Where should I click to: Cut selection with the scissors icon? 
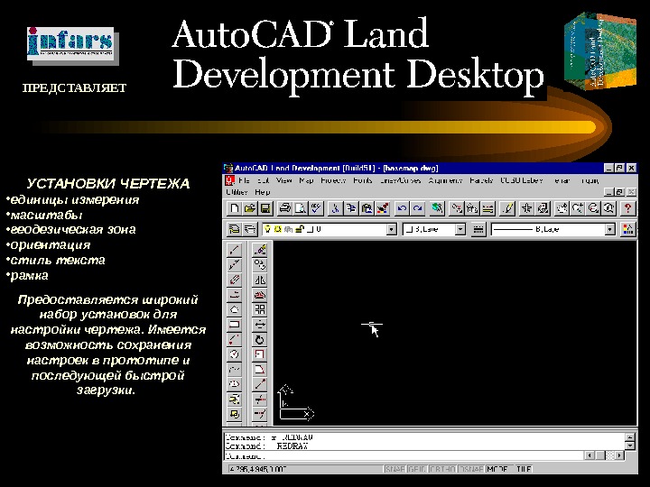point(335,208)
